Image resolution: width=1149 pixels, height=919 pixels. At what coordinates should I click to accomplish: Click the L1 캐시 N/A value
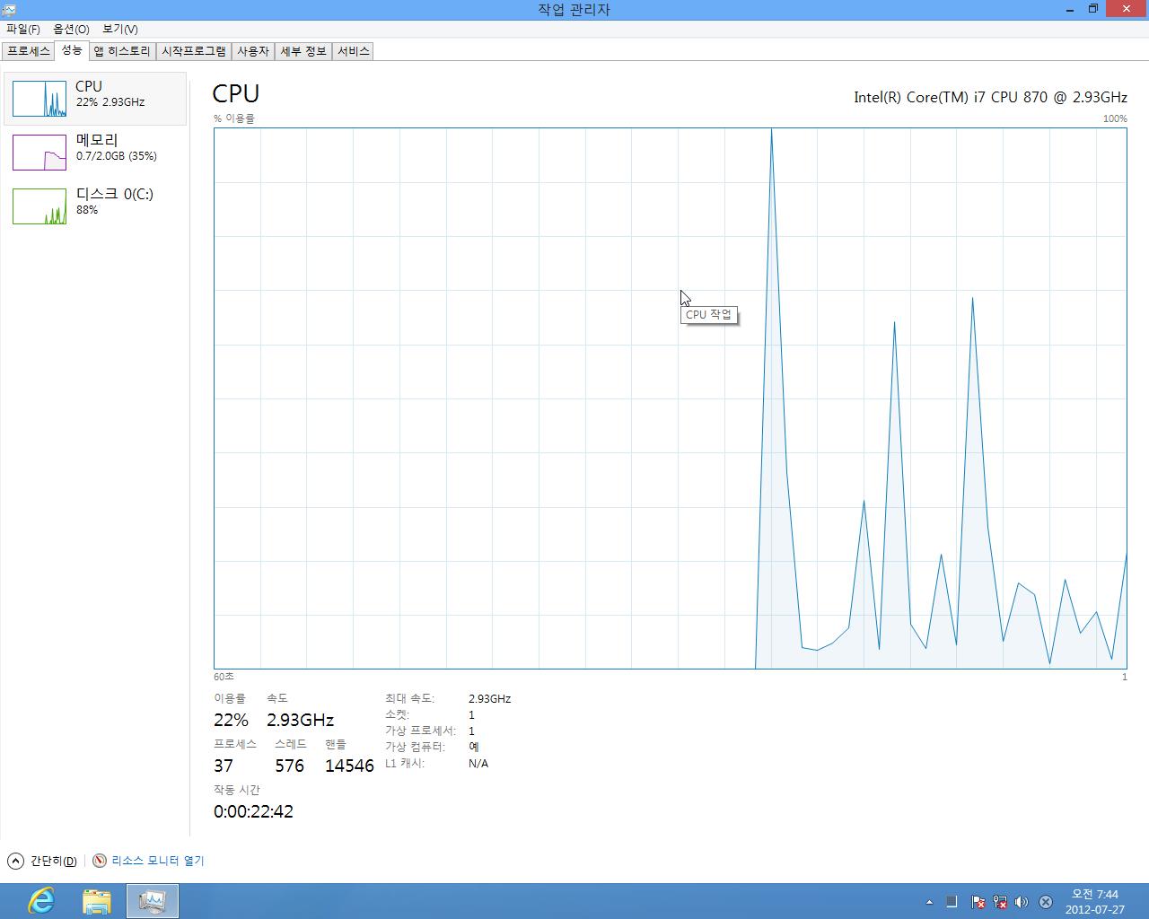478,764
